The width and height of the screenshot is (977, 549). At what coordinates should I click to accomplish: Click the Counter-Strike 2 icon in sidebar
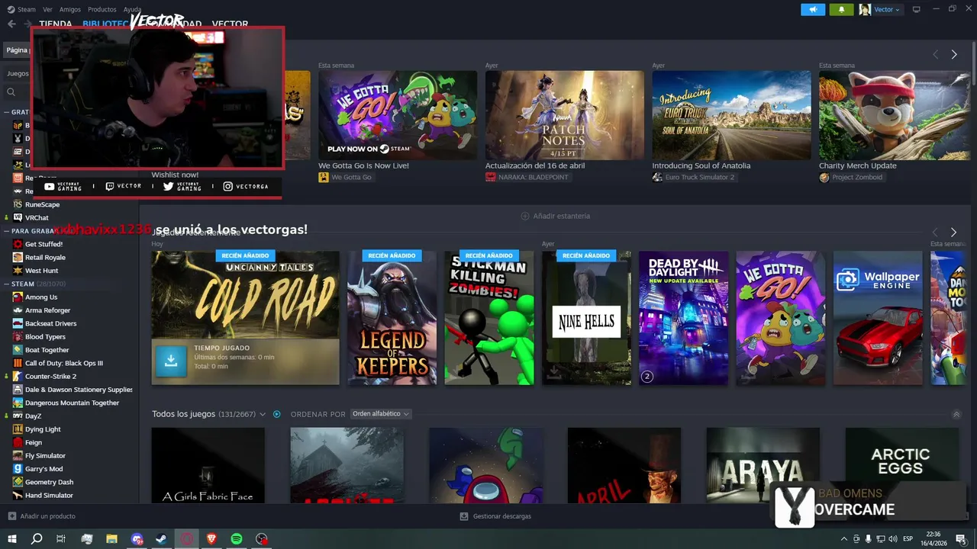coord(18,376)
